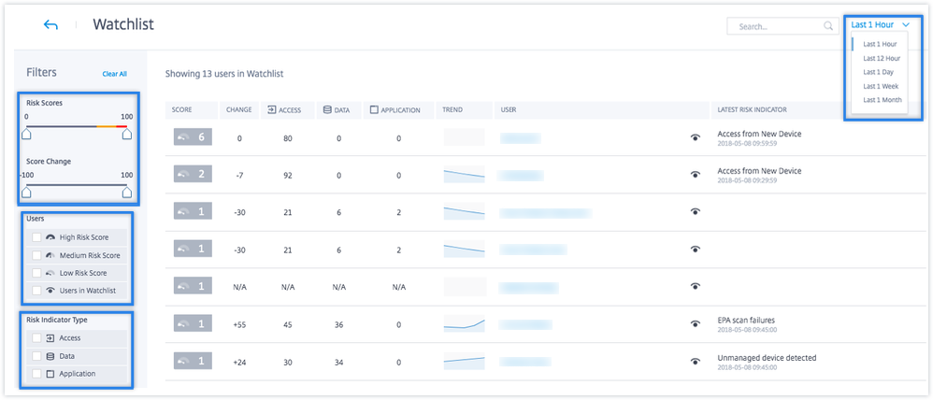Click eye icon for Unmanaged device detected row
The width and height of the screenshot is (933, 400).
pyautogui.click(x=695, y=361)
